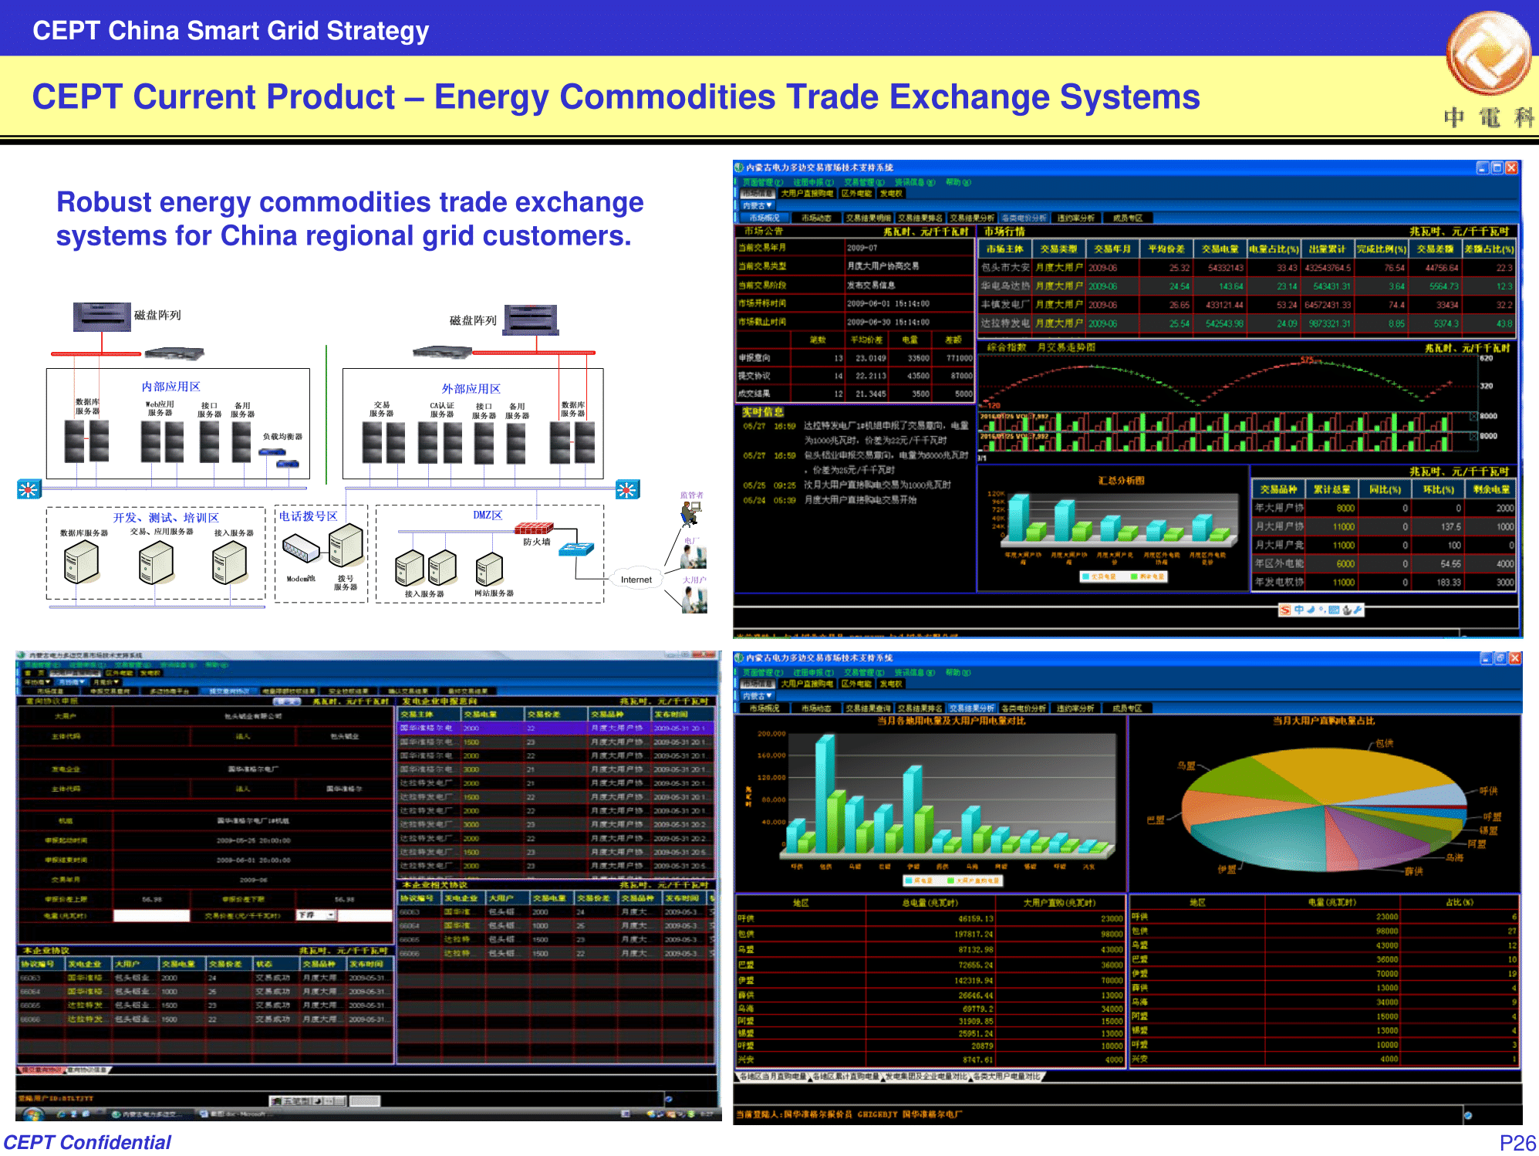Click the Internet cloud icon in diagram
Viewport: 1539px width, 1156px height.
[x=636, y=580]
